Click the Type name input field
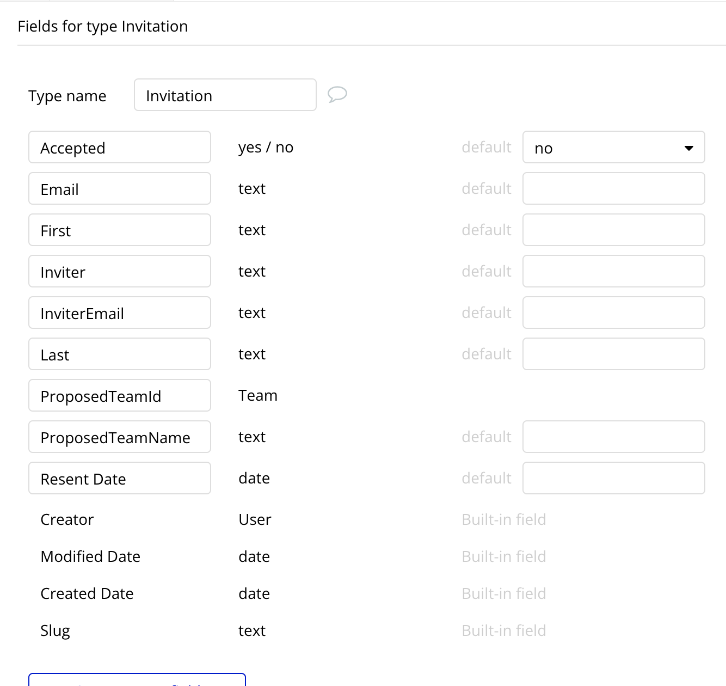Viewport: 726px width, 686px height. coord(225,95)
